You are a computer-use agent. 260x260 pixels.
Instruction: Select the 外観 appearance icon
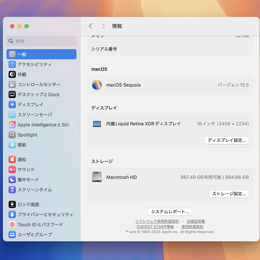coord(12,74)
